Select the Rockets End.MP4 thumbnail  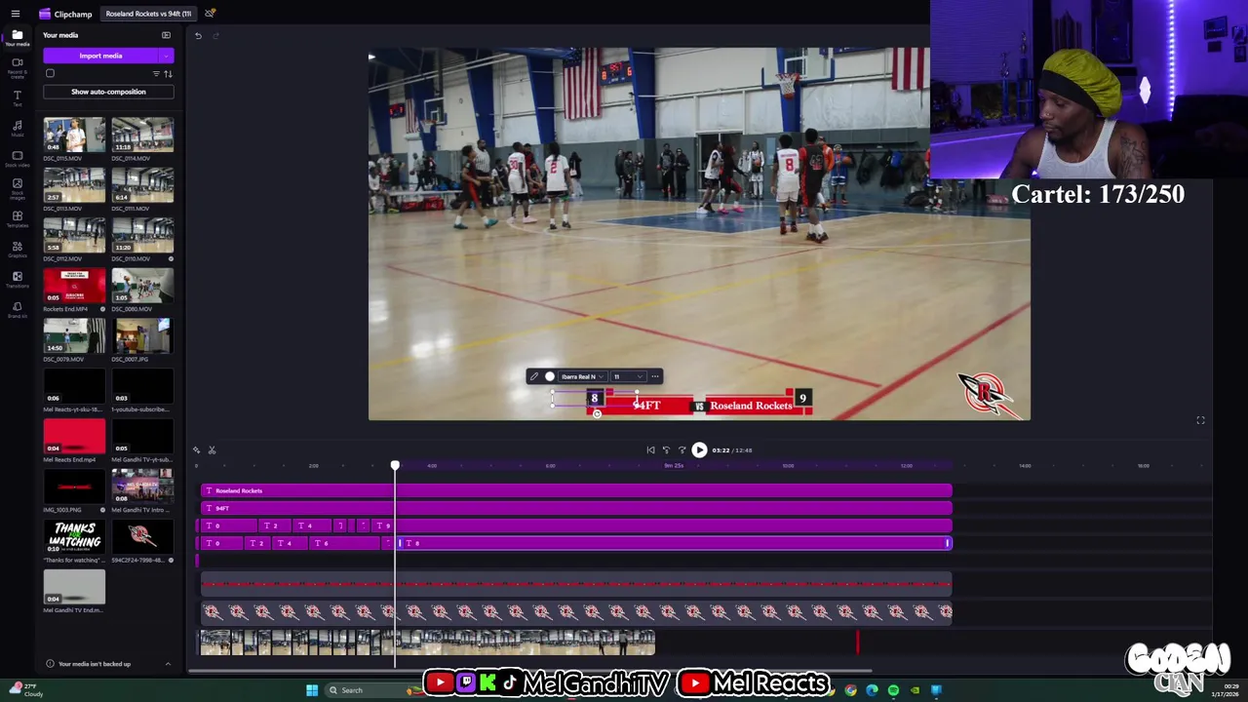74,286
